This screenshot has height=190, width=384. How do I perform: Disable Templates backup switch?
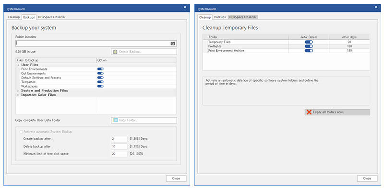(100, 82)
